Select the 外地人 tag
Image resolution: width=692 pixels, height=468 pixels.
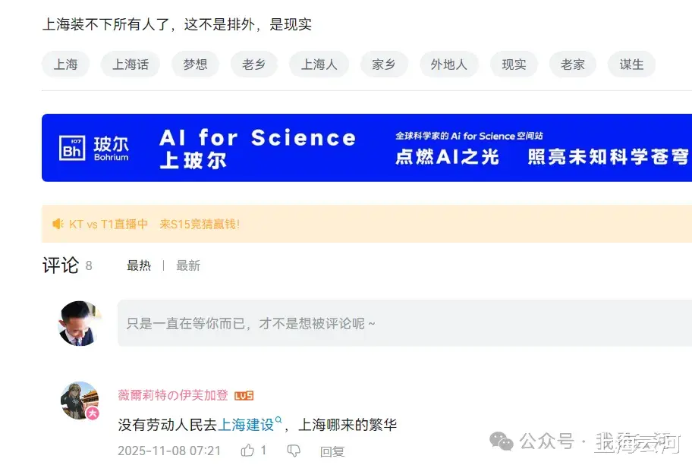448,64
